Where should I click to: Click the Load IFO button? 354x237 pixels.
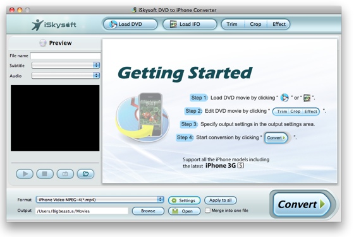point(190,25)
